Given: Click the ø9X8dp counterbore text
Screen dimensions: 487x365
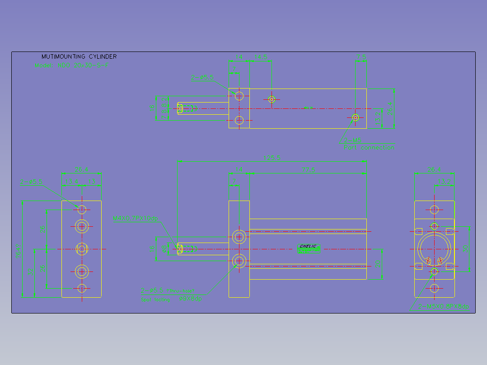Looking at the screenshot, I should click(190, 299).
